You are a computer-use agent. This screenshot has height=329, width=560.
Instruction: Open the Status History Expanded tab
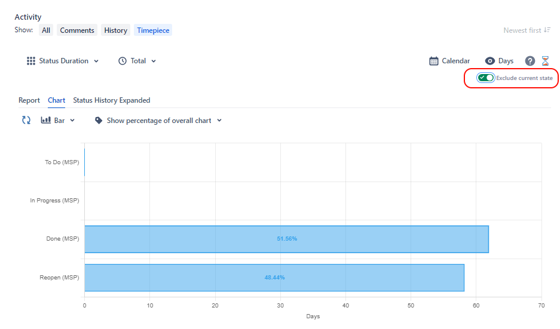(112, 100)
